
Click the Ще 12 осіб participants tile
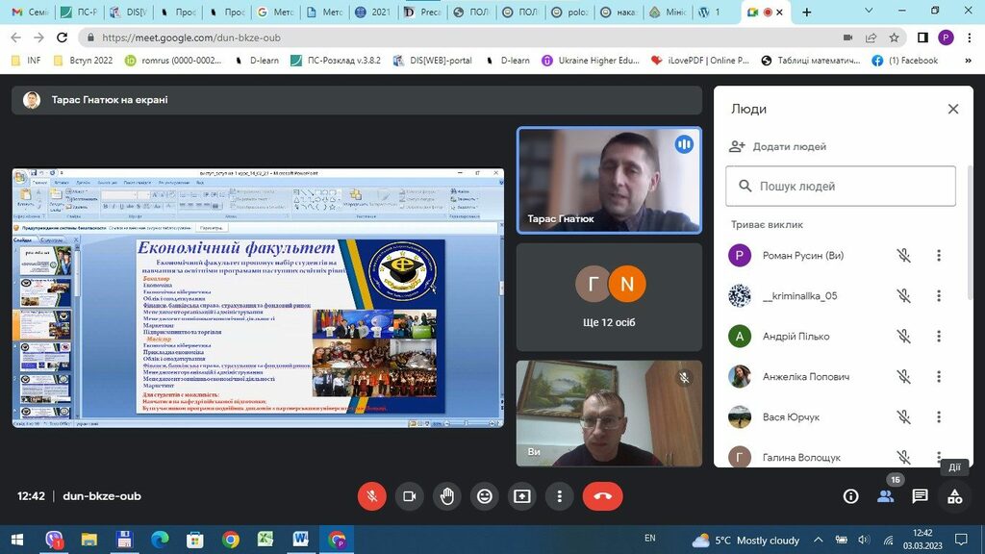(x=609, y=296)
